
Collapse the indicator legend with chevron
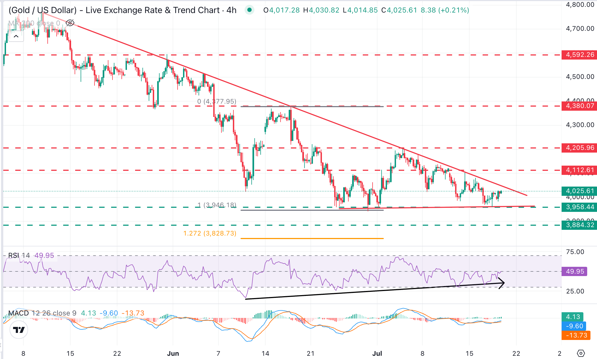(16, 36)
